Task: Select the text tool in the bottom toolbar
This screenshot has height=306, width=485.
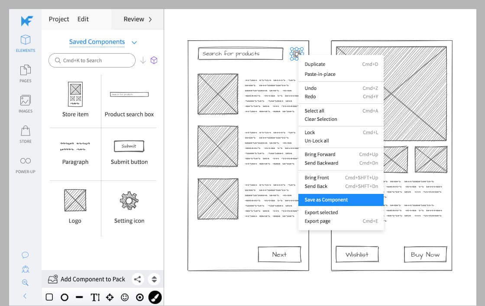Action: pos(95,297)
